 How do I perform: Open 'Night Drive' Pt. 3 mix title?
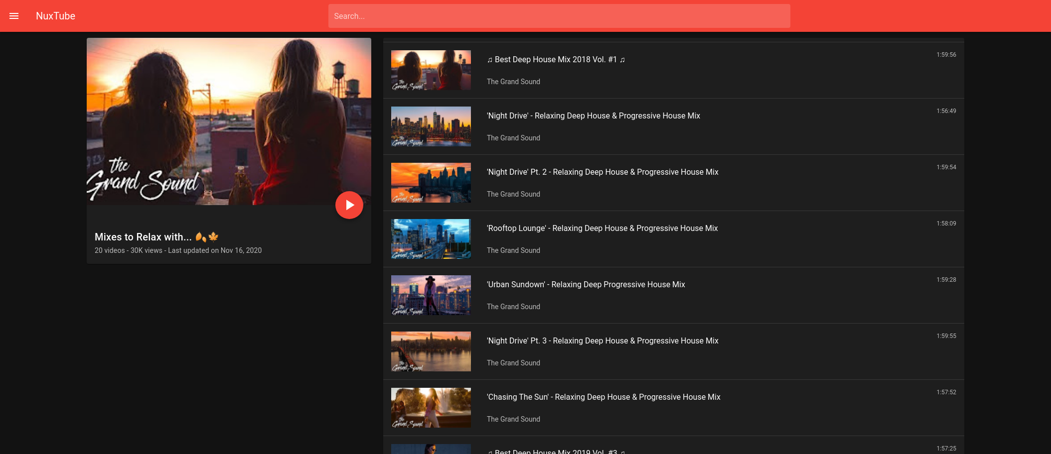(x=602, y=341)
